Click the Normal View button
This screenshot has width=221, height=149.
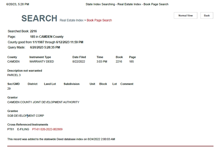click(186, 16)
